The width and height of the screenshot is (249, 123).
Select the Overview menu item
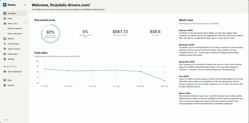tap(14, 13)
